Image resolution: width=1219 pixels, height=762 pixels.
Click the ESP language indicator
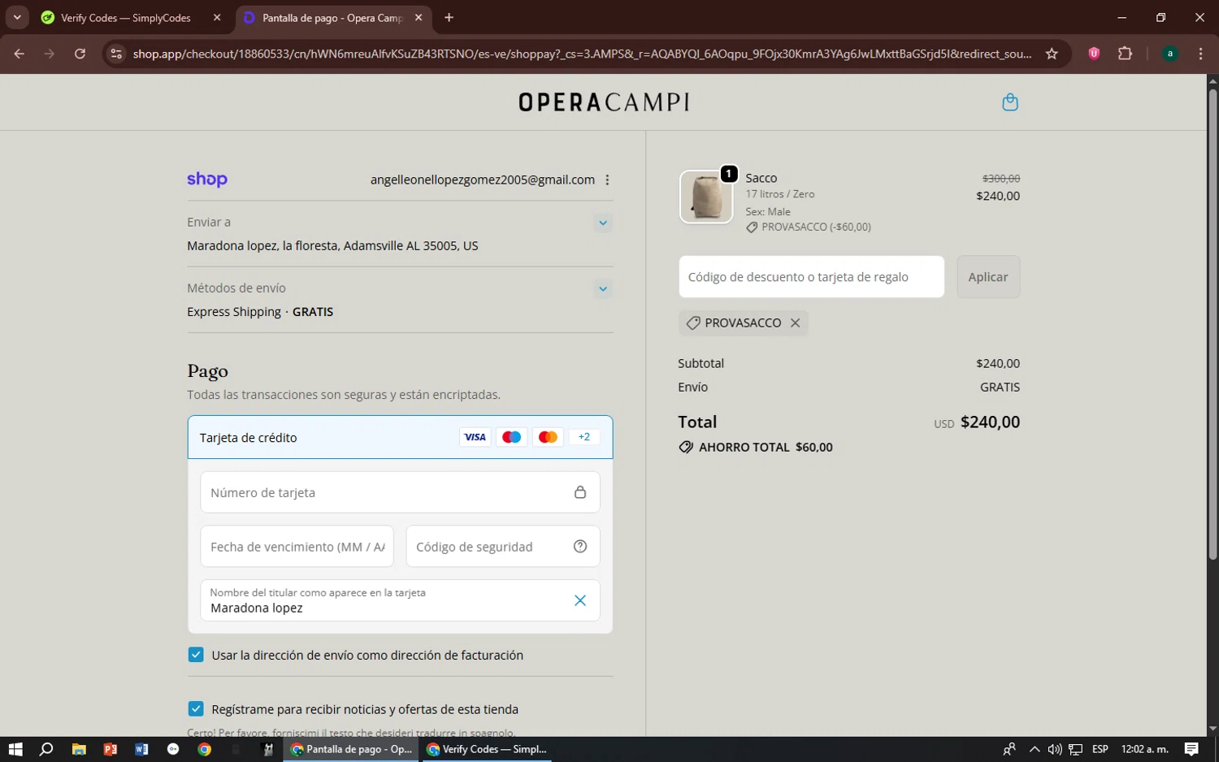[1100, 749]
